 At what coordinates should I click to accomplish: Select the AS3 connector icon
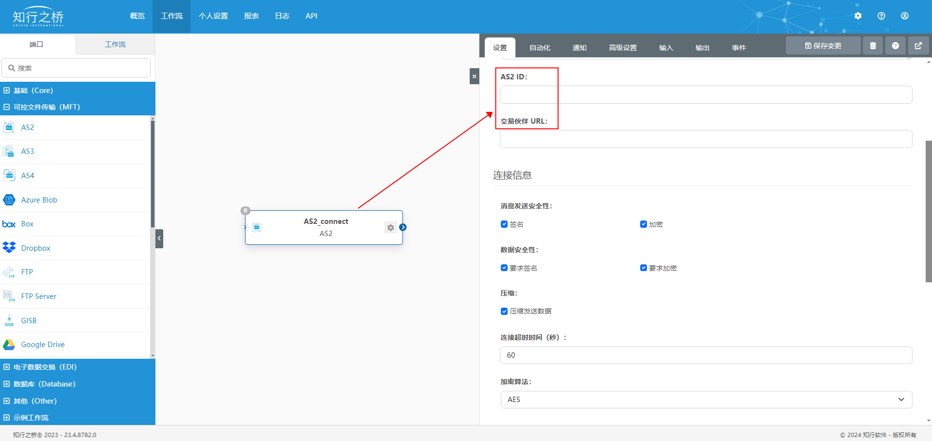9,151
